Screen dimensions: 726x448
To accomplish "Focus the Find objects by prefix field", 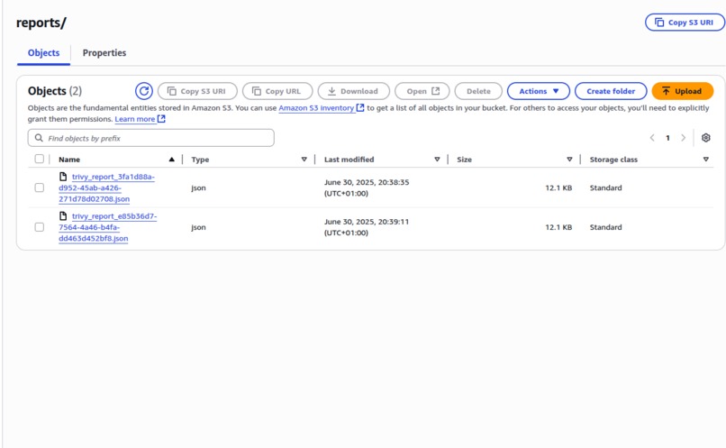I will pos(151,138).
